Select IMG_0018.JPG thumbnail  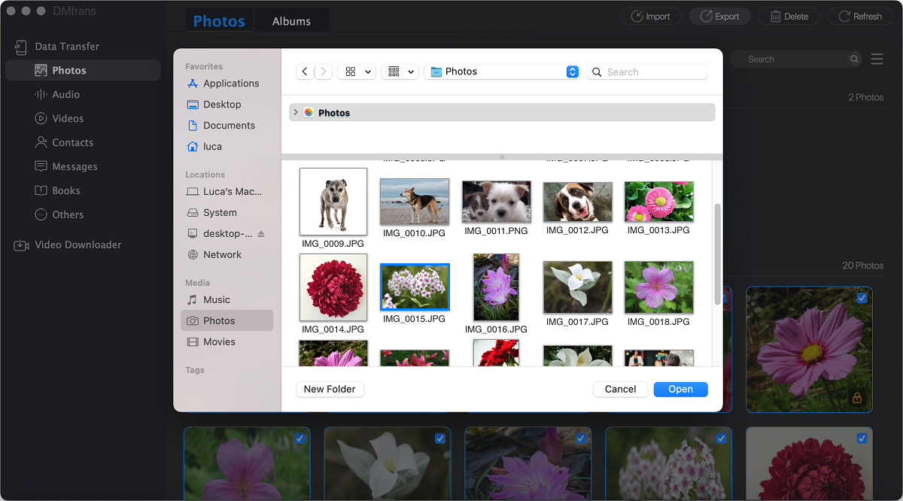(659, 287)
